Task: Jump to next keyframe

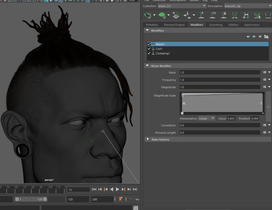Action: click(123, 189)
